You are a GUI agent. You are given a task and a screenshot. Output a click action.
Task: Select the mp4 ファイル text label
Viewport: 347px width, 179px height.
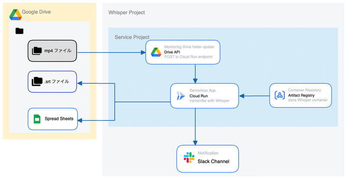click(58, 51)
